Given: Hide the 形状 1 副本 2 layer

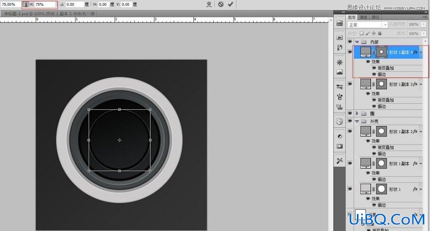Looking at the screenshot, I should (x=350, y=131).
